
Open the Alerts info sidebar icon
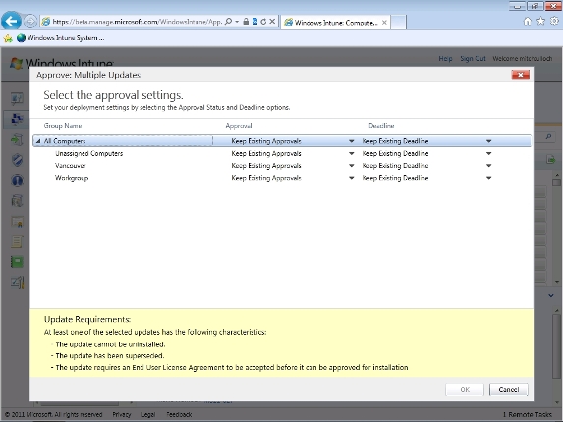pos(17,181)
